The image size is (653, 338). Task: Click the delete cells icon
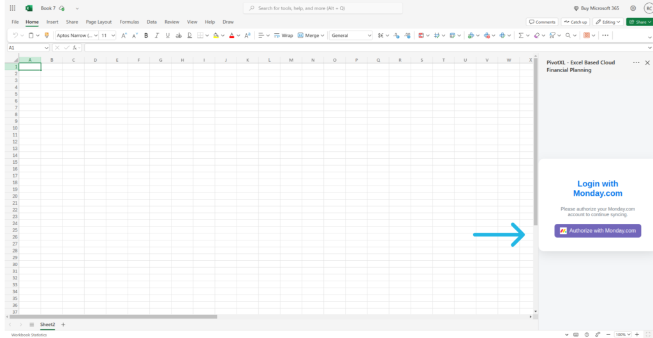(x=487, y=36)
